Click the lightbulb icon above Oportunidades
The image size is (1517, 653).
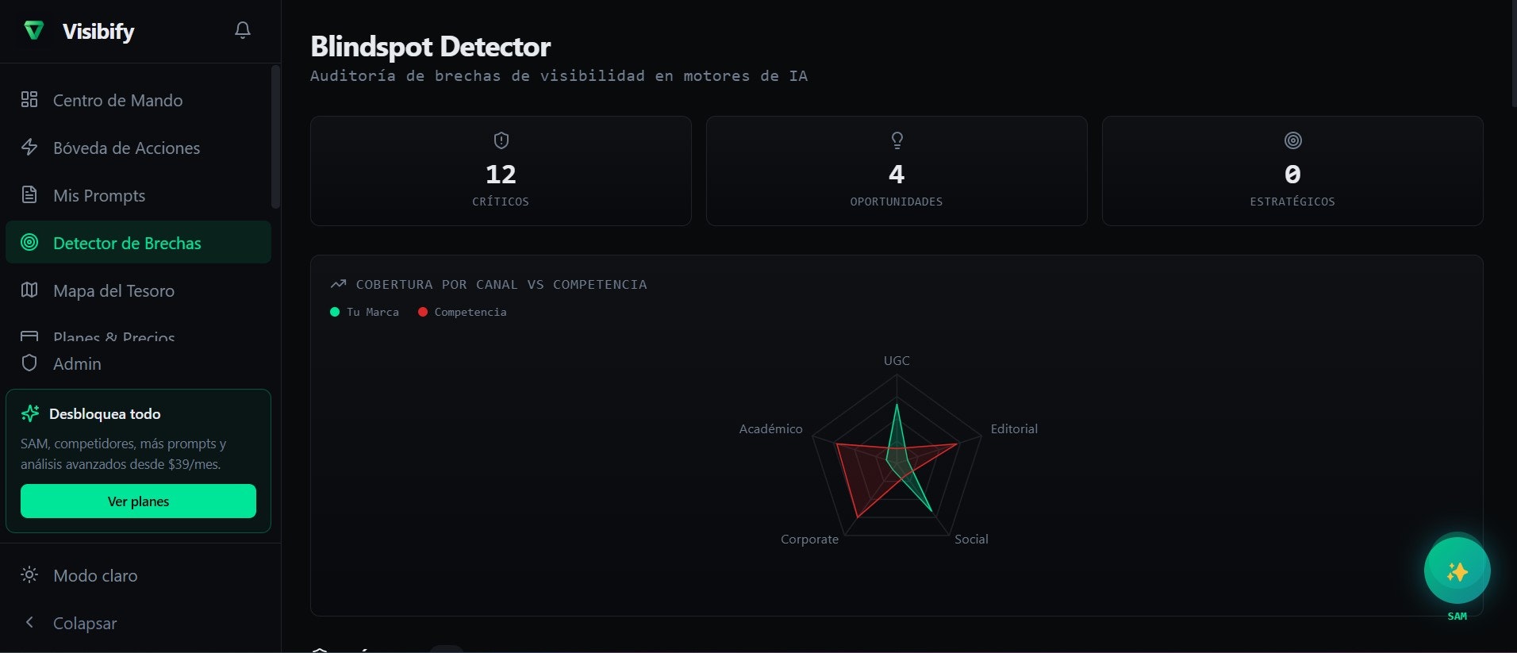pos(897,140)
